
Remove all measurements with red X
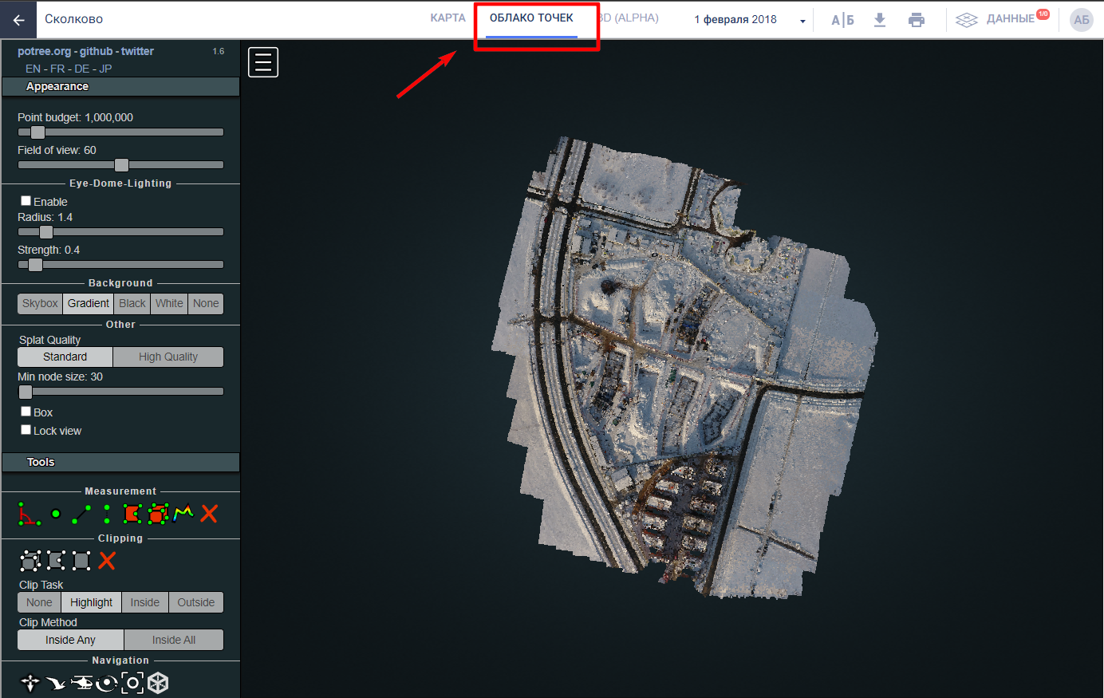tap(209, 514)
